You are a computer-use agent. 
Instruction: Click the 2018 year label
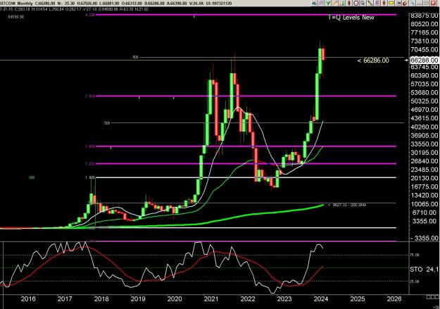tap(101, 299)
